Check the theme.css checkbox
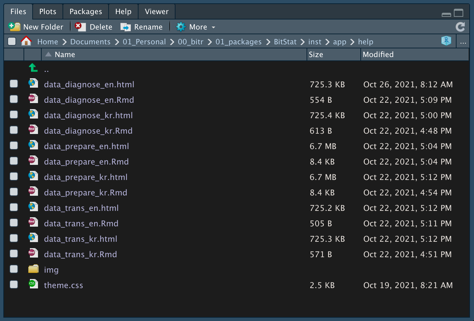 pos(14,284)
